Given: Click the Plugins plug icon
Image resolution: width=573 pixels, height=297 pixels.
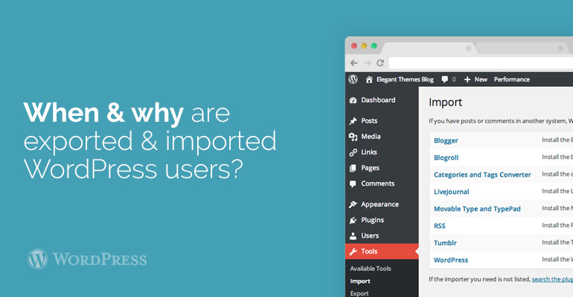Looking at the screenshot, I should [353, 220].
